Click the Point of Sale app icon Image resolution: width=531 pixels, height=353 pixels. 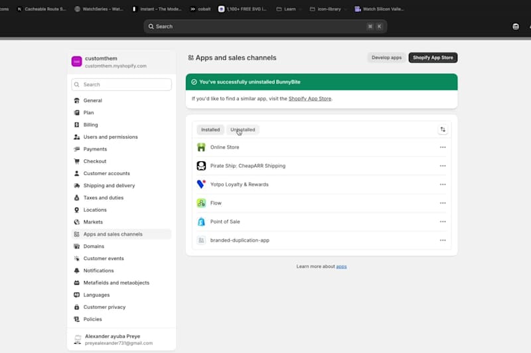[x=201, y=222]
